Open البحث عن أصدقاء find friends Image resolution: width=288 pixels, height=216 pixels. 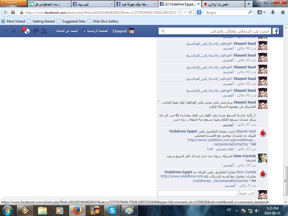coord(67,31)
